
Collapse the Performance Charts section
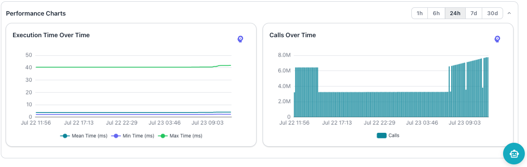click(509, 13)
